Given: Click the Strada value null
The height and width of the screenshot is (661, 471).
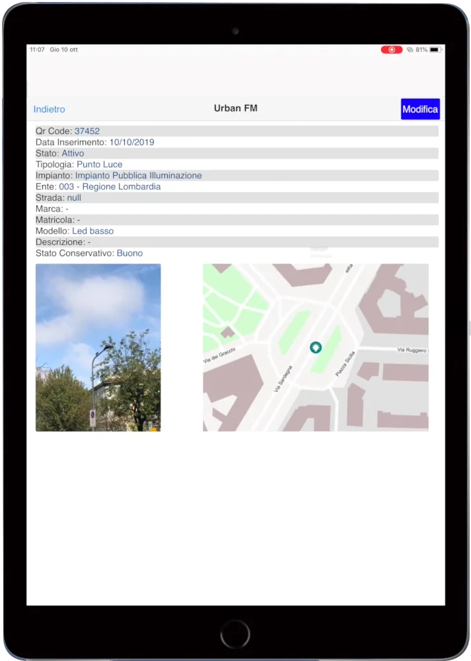Looking at the screenshot, I should [x=74, y=197].
